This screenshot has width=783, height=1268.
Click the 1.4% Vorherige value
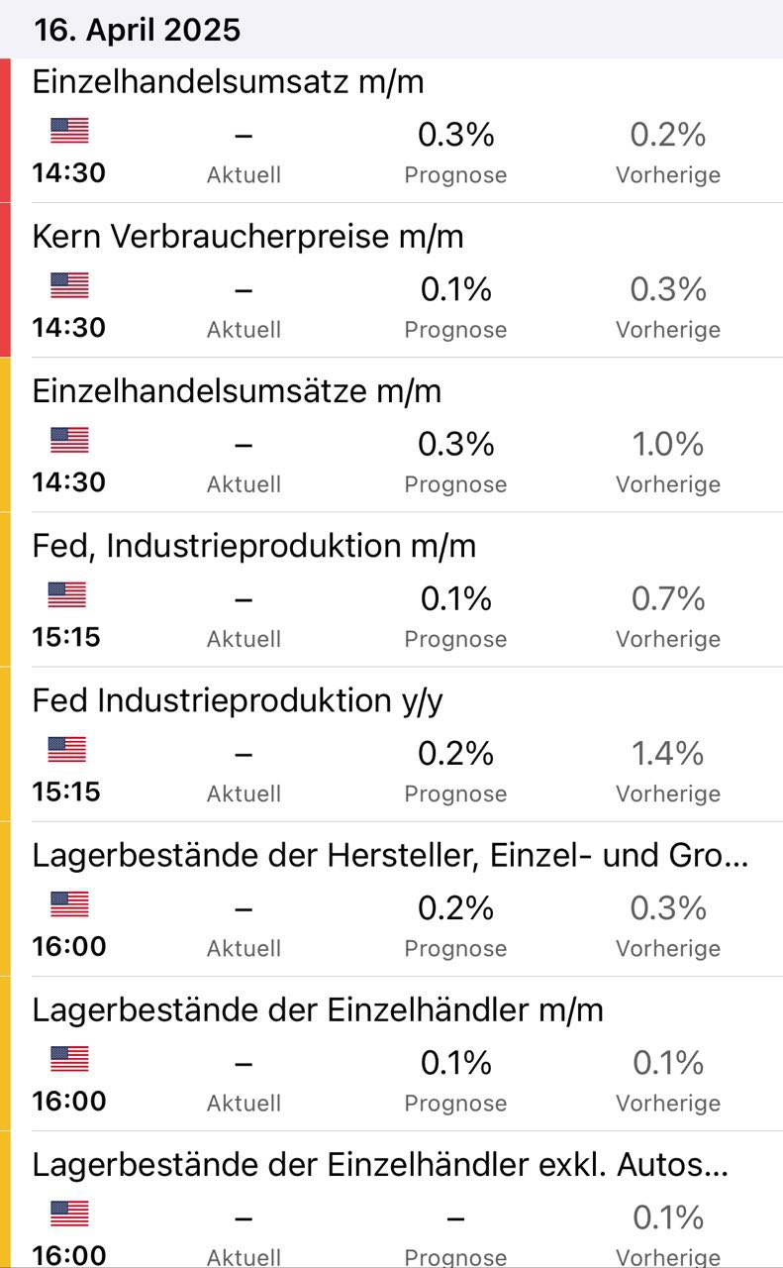pyautogui.click(x=668, y=753)
